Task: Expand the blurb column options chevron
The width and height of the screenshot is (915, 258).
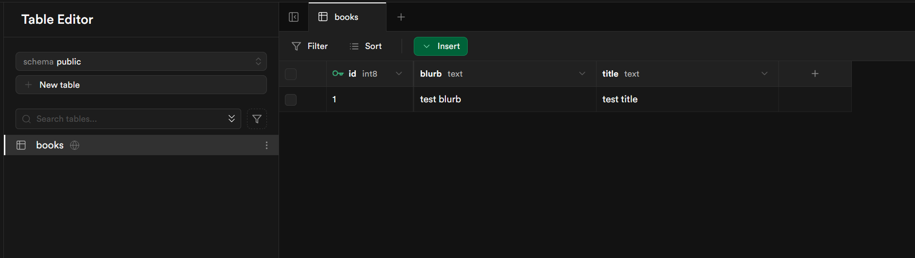Action: (582, 74)
